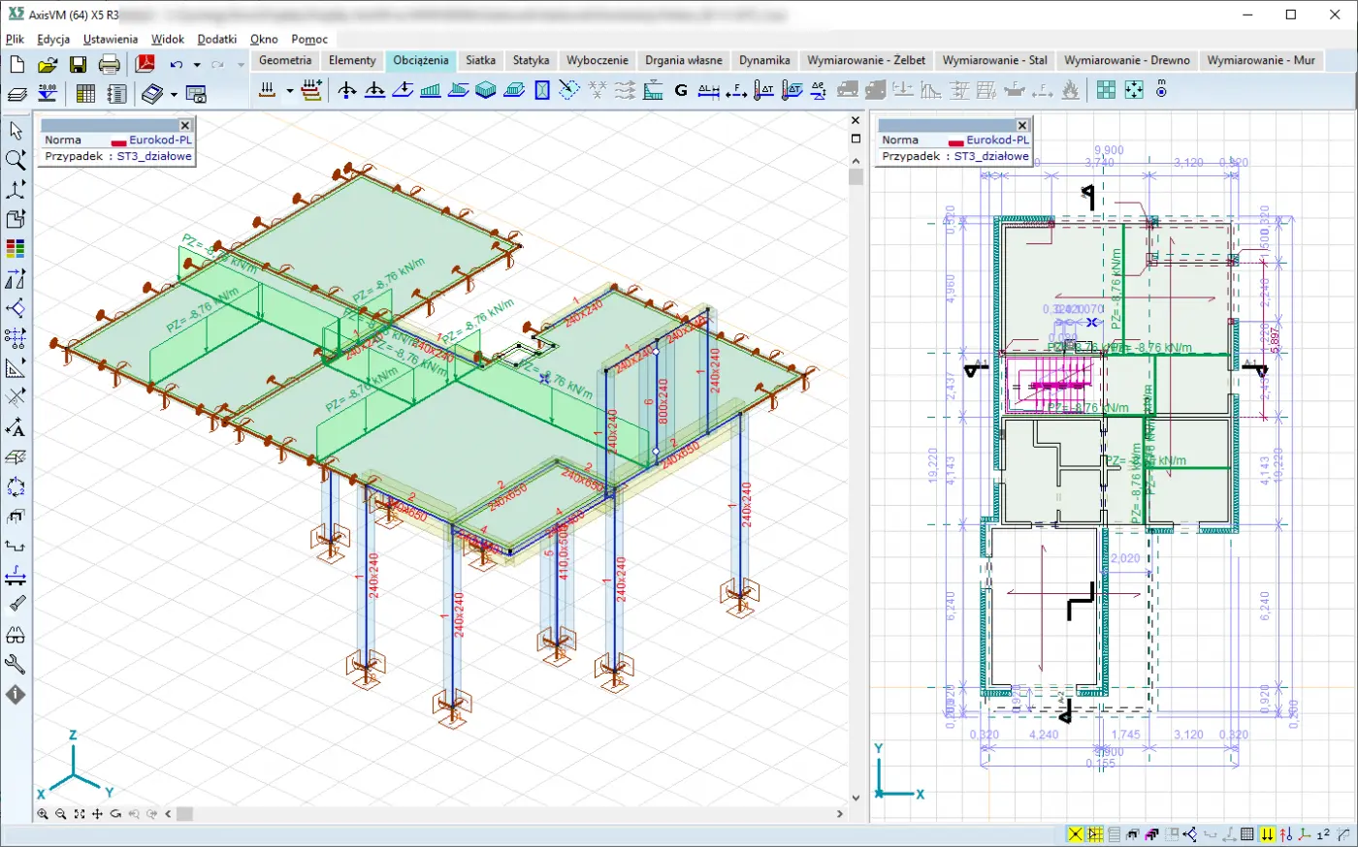Click the Save file icon
This screenshot has height=847, width=1358.
point(78,65)
